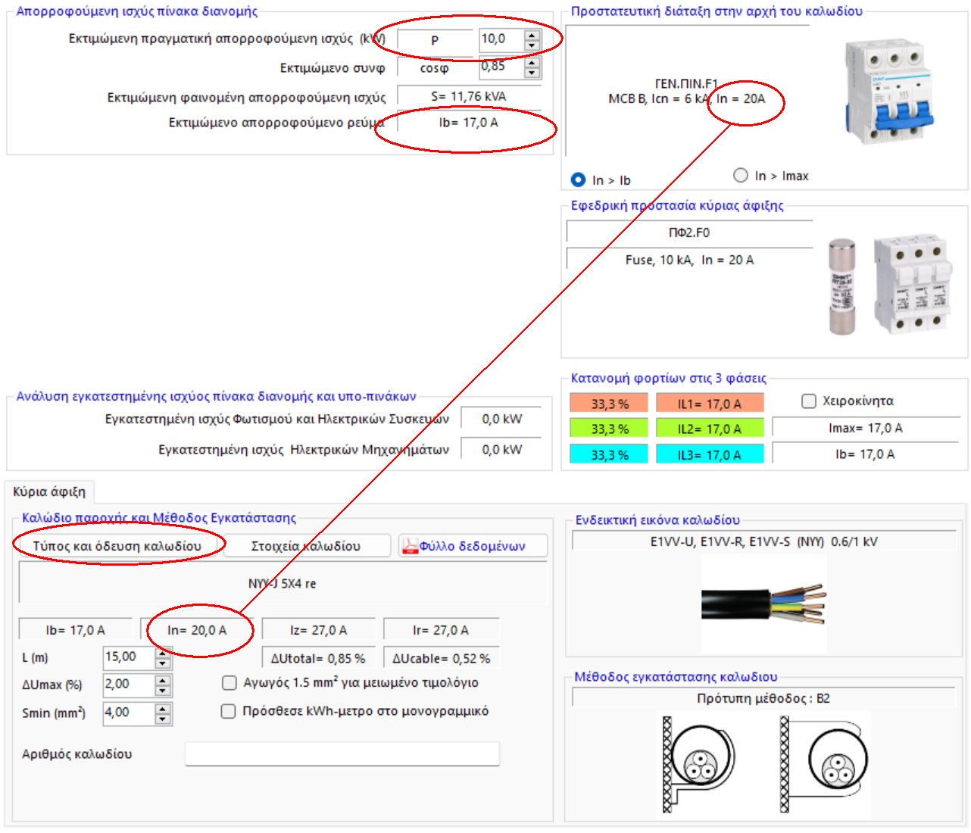Viewport: 971px width, 833px height.
Task: Click the Αριθμός καλωδίου input field
Action: pyautogui.click(x=342, y=753)
